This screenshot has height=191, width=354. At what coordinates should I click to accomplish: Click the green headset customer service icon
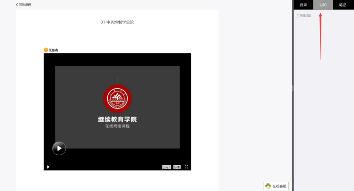click(268, 186)
